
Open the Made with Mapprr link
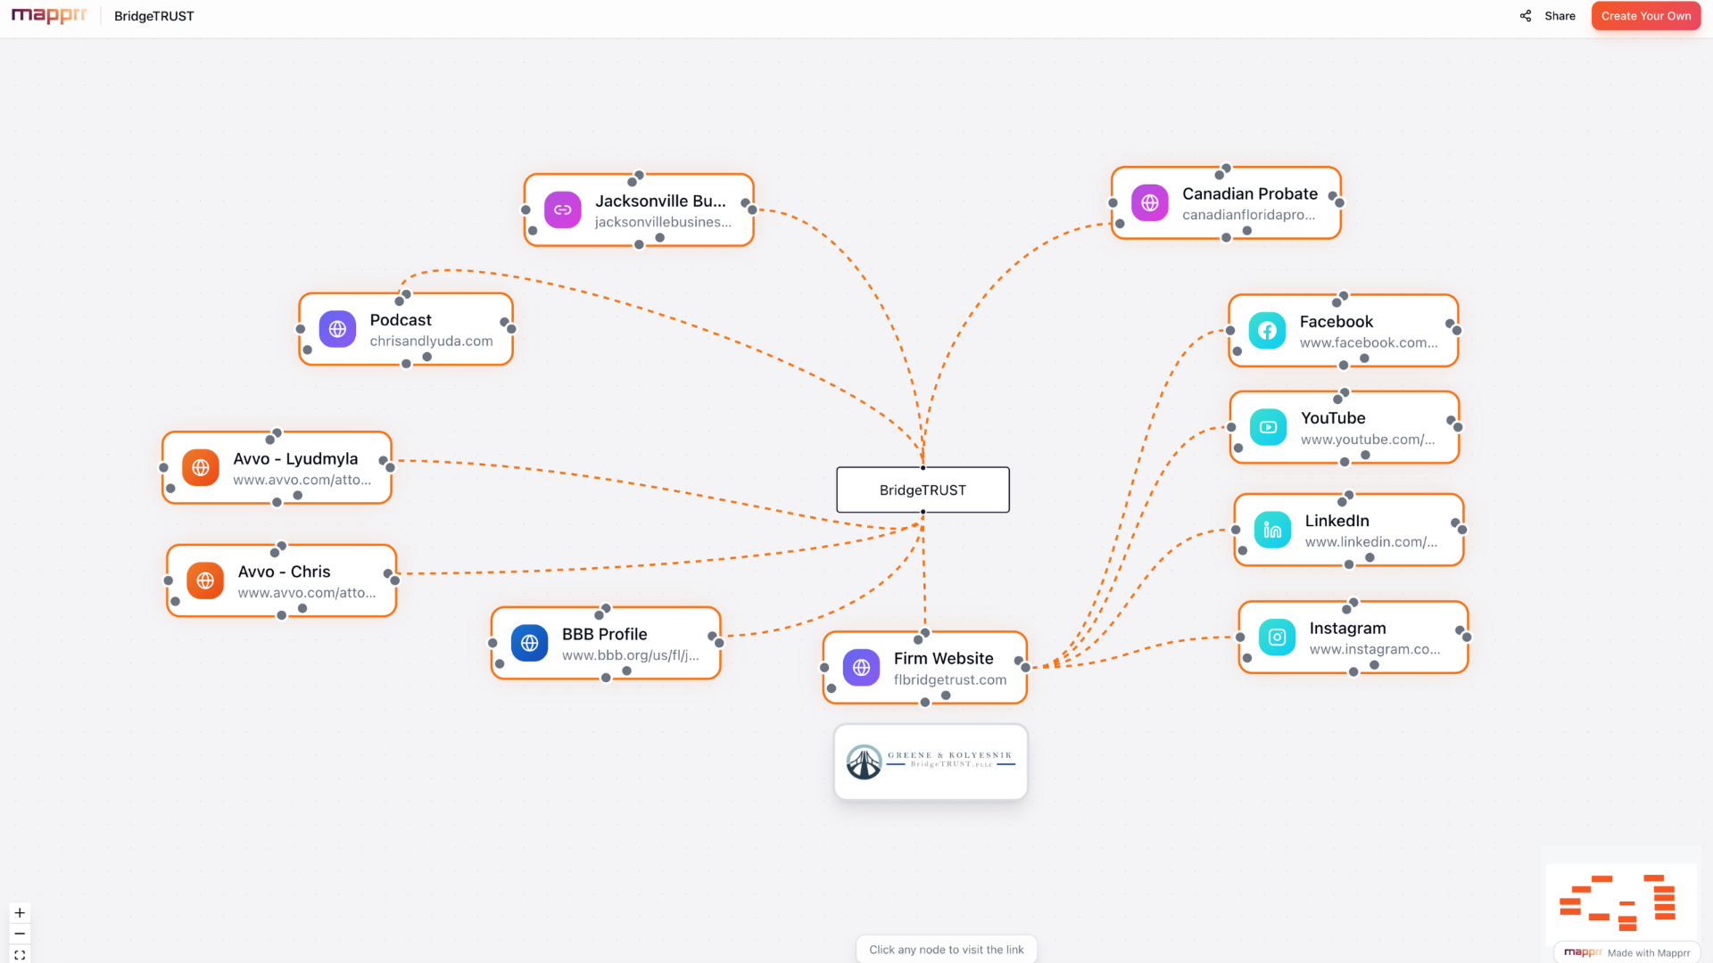1626,952
